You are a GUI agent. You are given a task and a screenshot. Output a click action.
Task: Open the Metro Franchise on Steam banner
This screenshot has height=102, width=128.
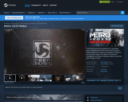(43, 97)
